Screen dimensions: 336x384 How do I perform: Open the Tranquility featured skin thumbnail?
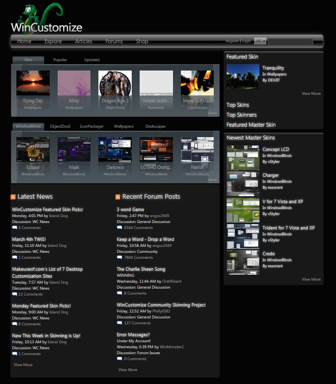(x=243, y=76)
